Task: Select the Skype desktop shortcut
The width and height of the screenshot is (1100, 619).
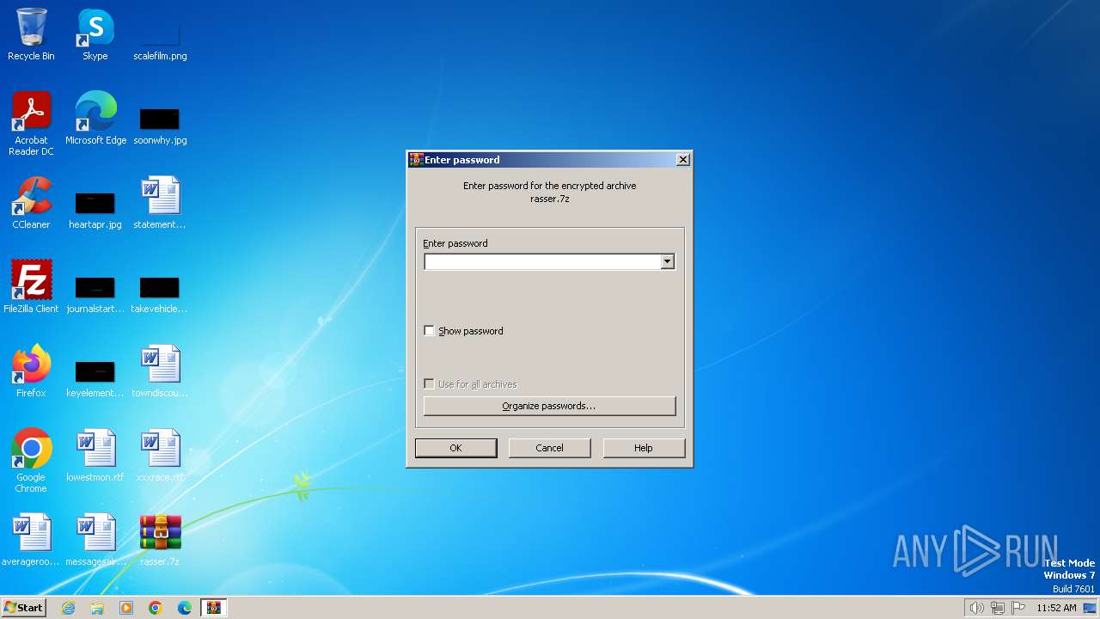Action: pos(95,34)
